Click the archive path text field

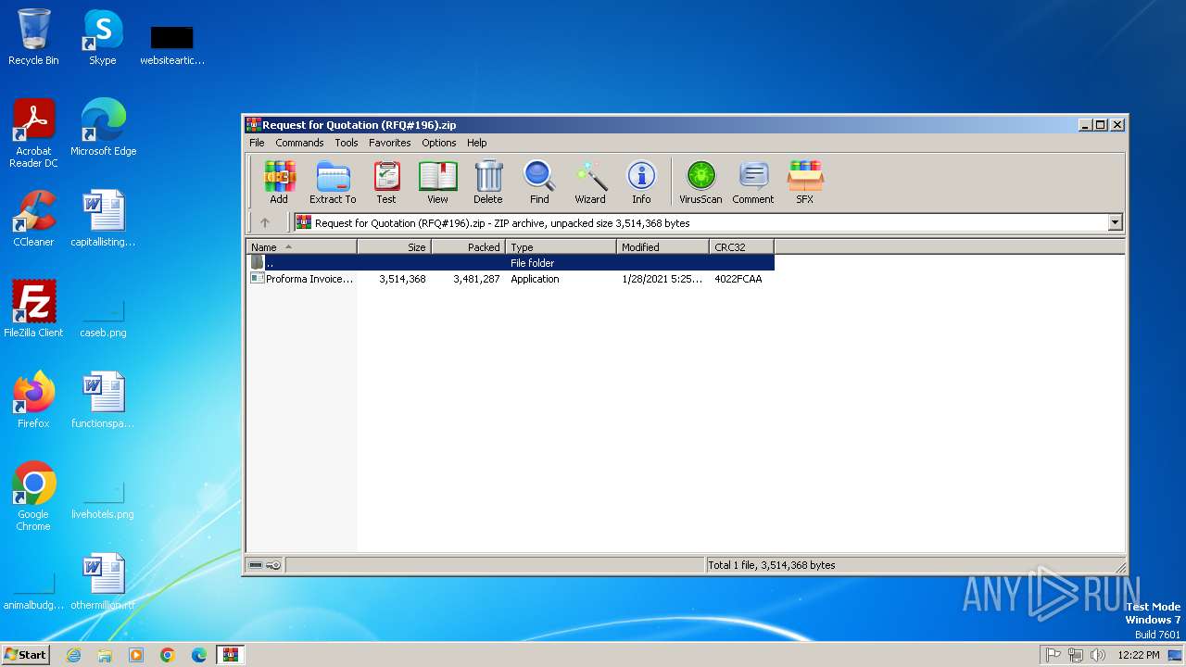pos(700,222)
